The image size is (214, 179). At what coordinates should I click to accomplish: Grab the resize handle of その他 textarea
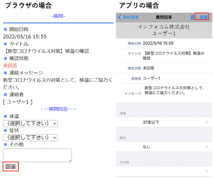click(70, 161)
